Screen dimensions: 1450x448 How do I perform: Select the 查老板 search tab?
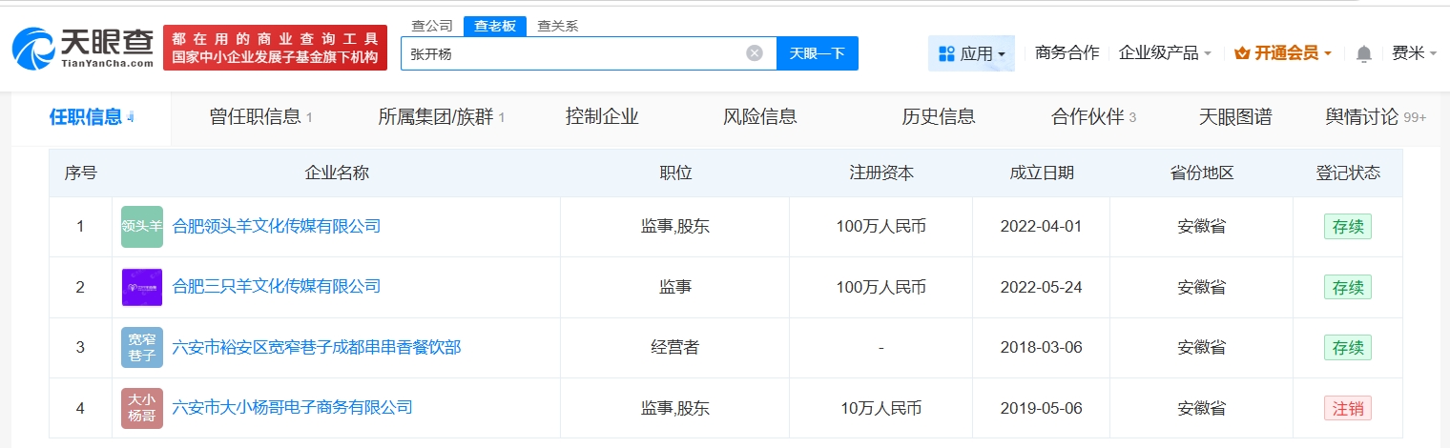pyautogui.click(x=495, y=26)
